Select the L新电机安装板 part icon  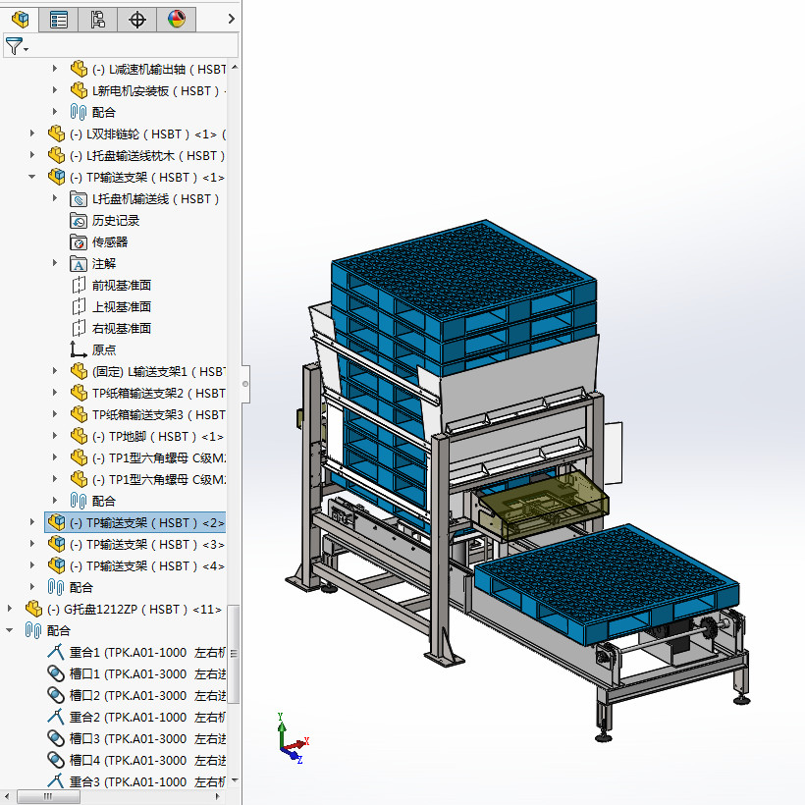tap(79, 90)
